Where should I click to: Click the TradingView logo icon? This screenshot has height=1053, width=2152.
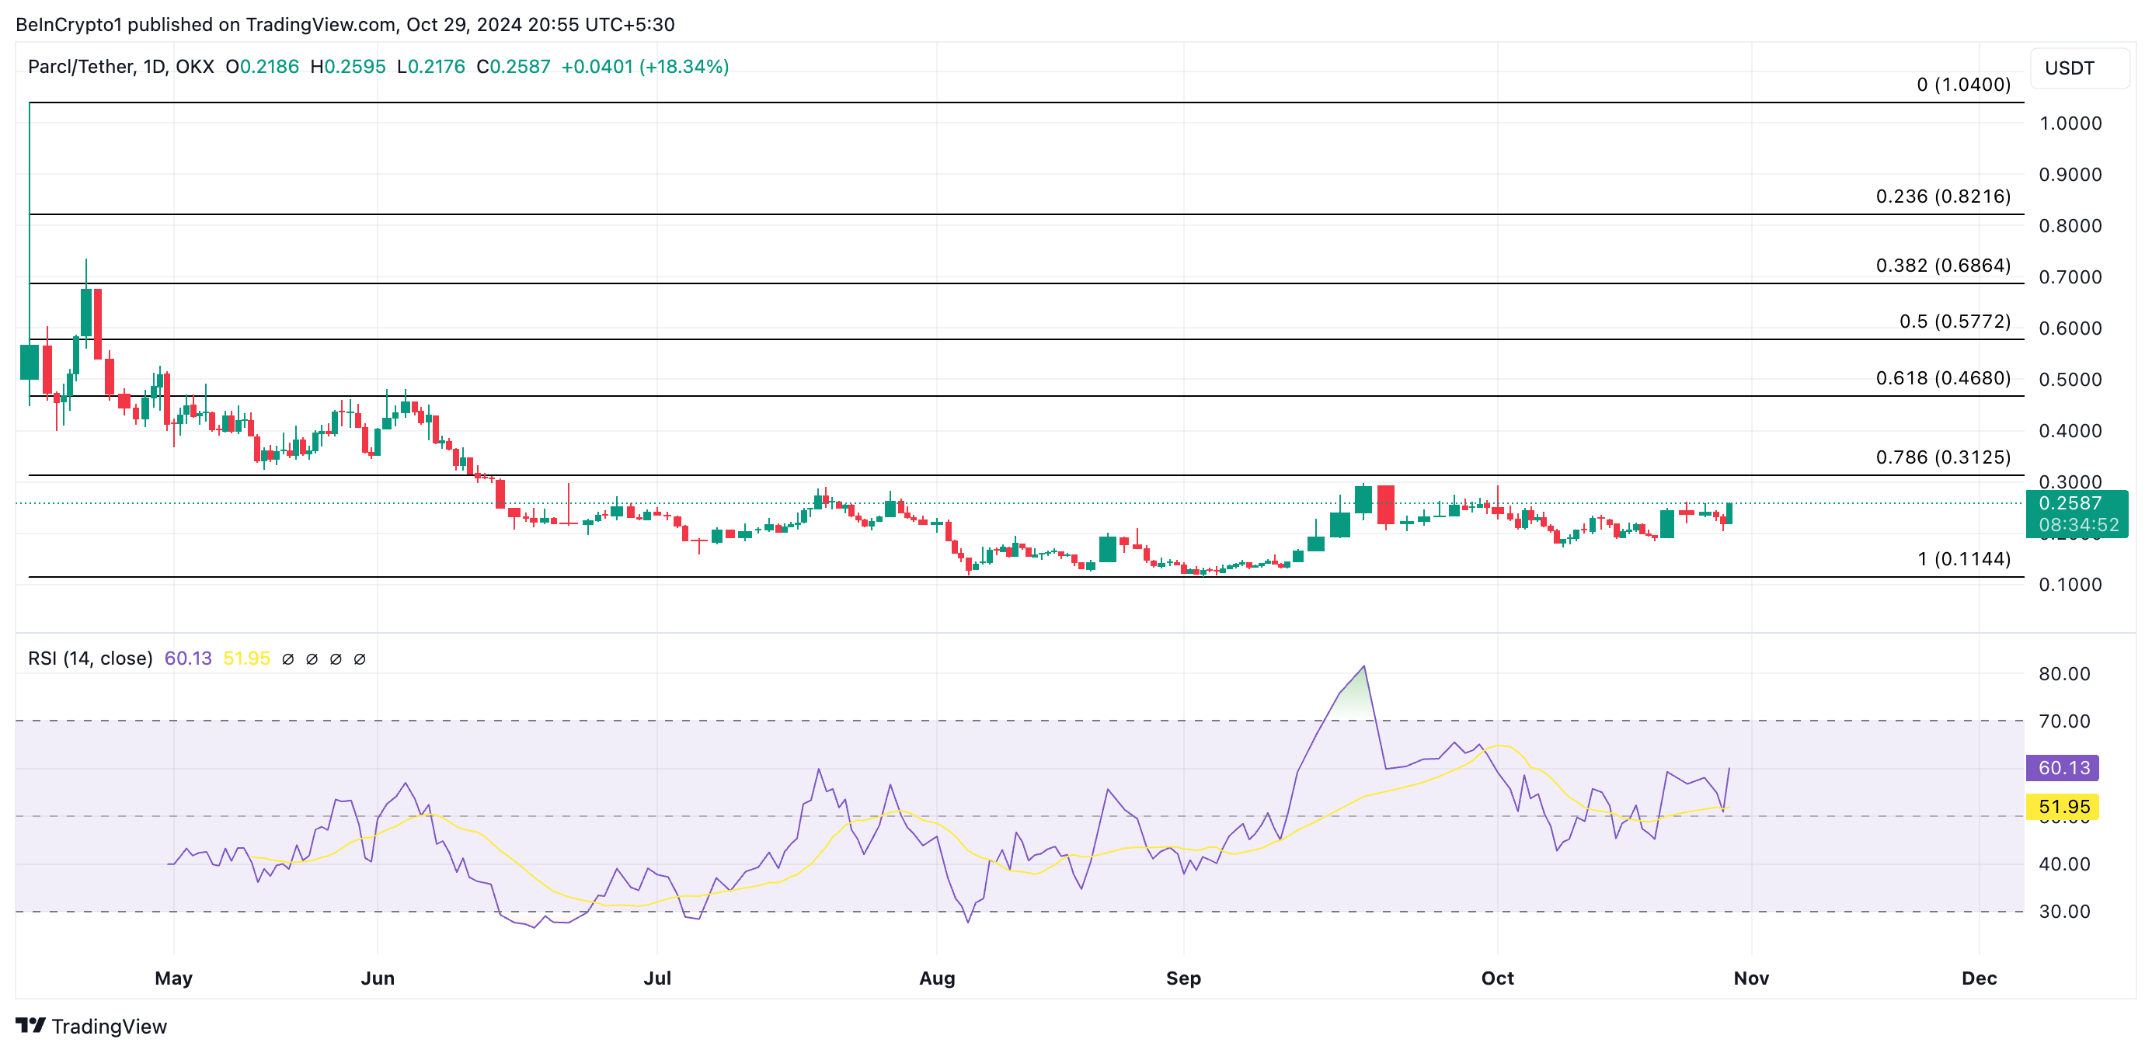(x=30, y=1024)
